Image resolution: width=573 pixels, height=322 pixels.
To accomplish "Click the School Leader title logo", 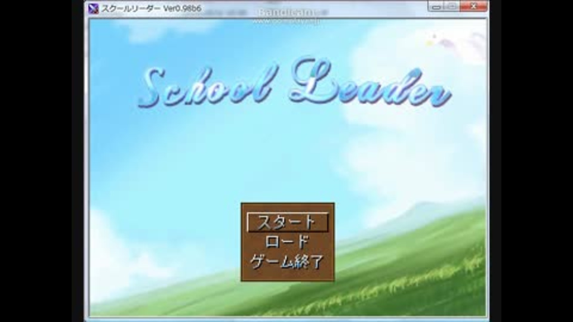I will point(294,83).
